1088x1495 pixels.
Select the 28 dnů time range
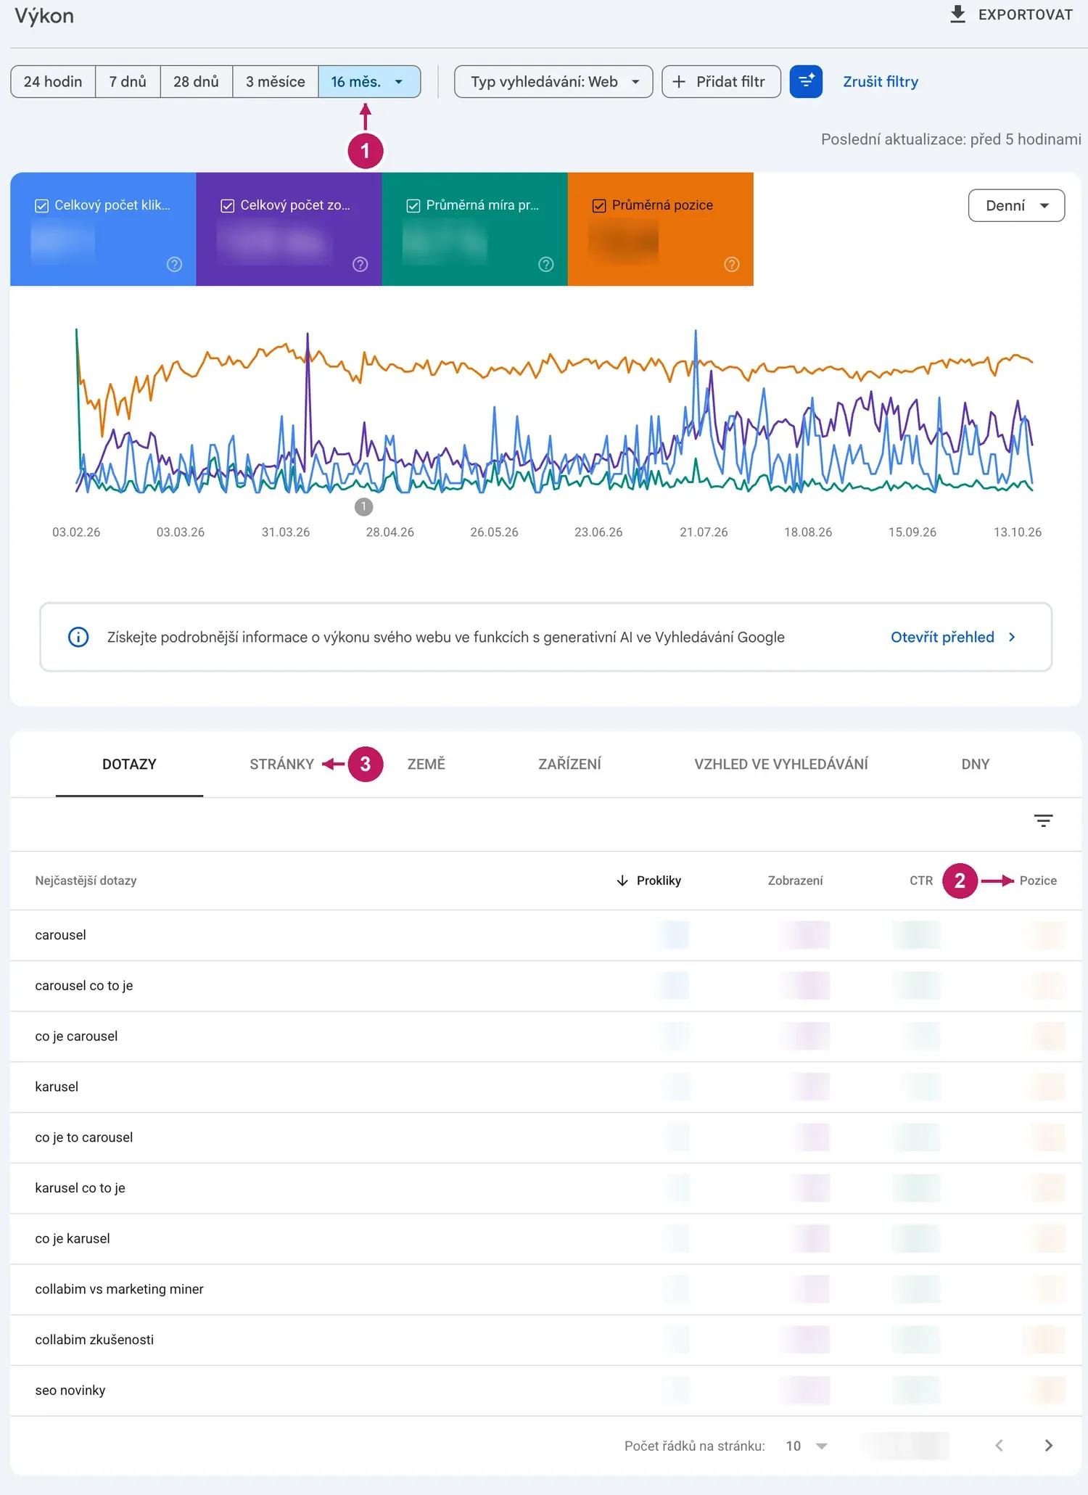(196, 81)
